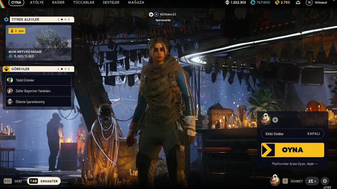Viewport: 337px width, 189px height.
Task: Select first page dot in Titrek Alevler
Action: click(62, 19)
